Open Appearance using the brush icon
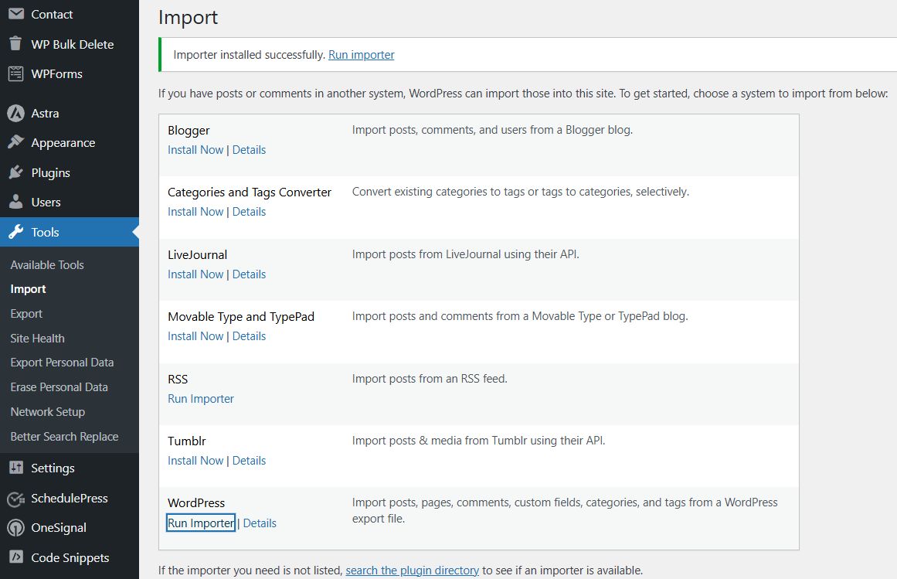 (x=16, y=142)
